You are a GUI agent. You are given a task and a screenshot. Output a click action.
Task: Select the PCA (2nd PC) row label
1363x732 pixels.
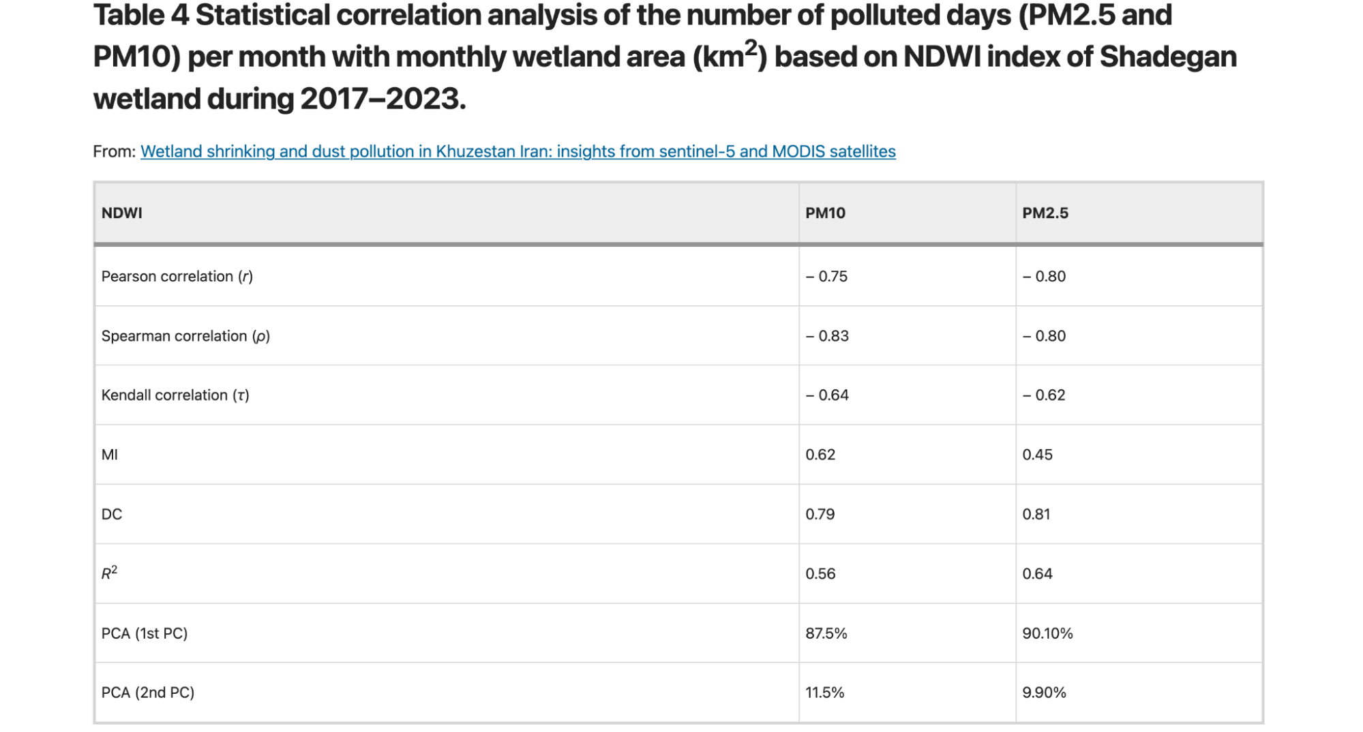[x=148, y=692]
